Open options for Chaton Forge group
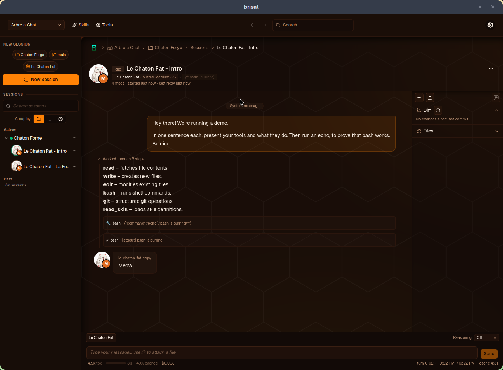The image size is (503, 370). tap(75, 138)
